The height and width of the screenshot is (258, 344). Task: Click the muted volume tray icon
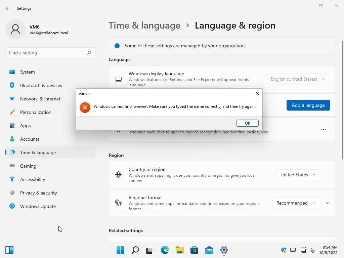pos(312,250)
